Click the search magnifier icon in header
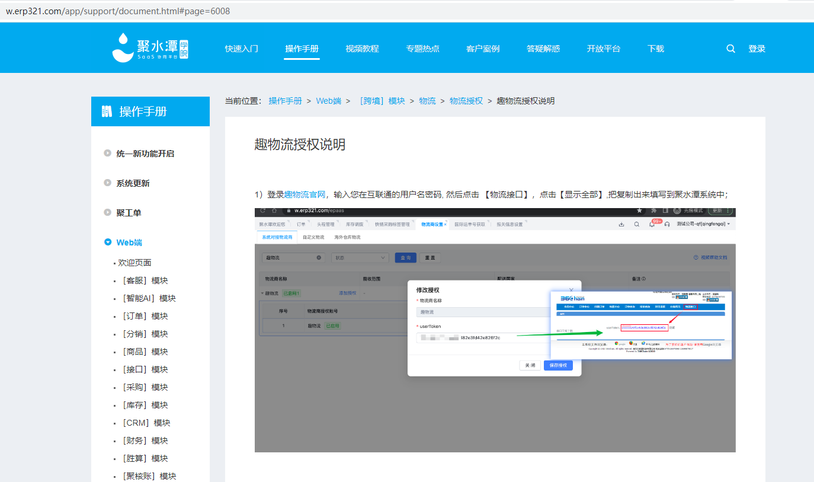 pos(730,49)
